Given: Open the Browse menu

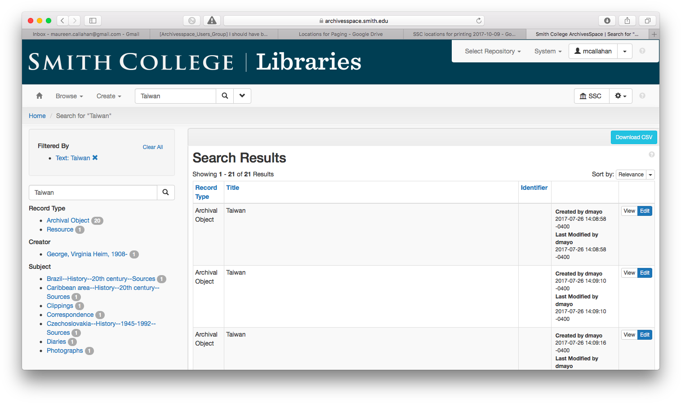Looking at the screenshot, I should coord(69,96).
